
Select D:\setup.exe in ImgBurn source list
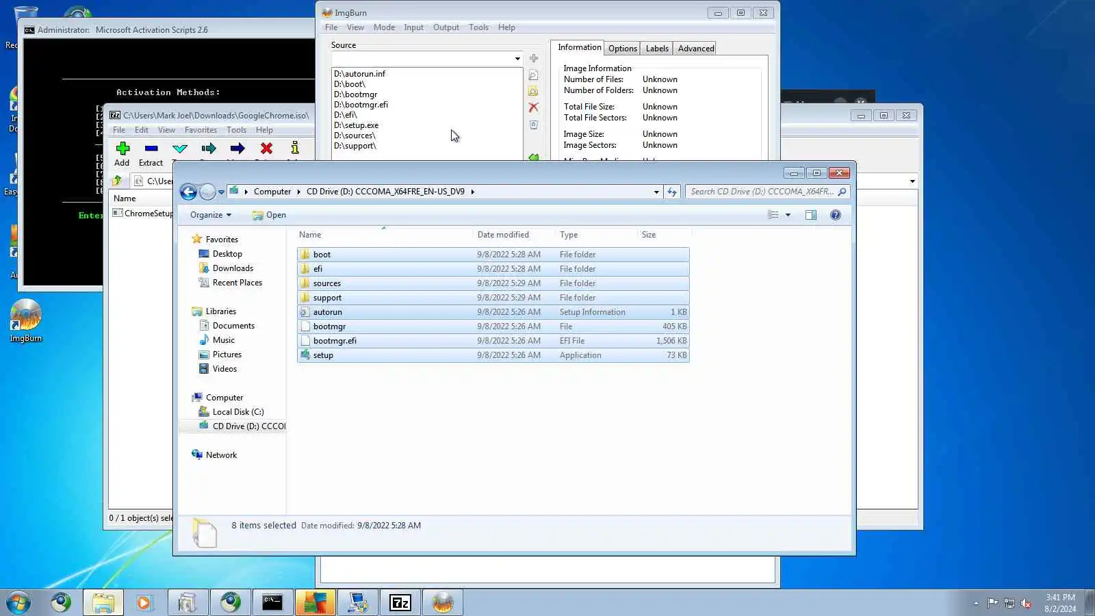click(x=357, y=125)
